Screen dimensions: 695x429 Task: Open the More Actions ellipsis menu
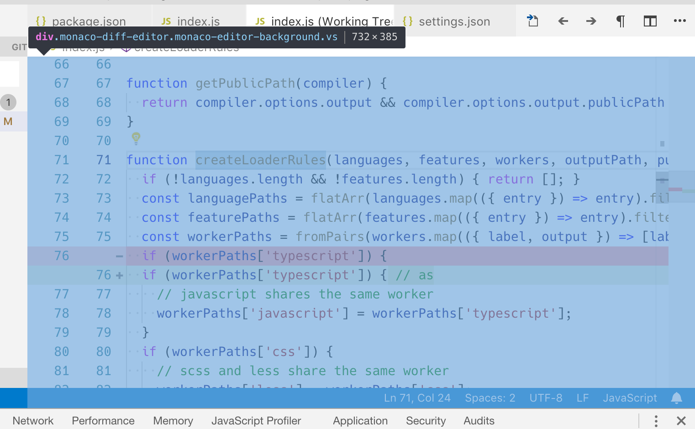[680, 21]
